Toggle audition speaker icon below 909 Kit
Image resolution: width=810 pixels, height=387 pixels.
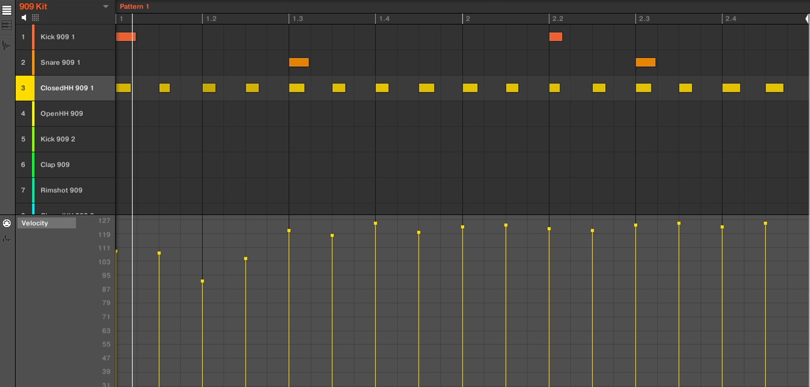tap(24, 18)
